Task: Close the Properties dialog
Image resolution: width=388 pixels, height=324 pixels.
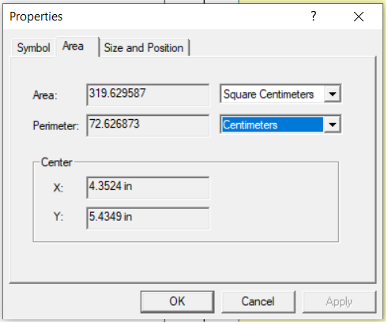Action: (x=359, y=17)
